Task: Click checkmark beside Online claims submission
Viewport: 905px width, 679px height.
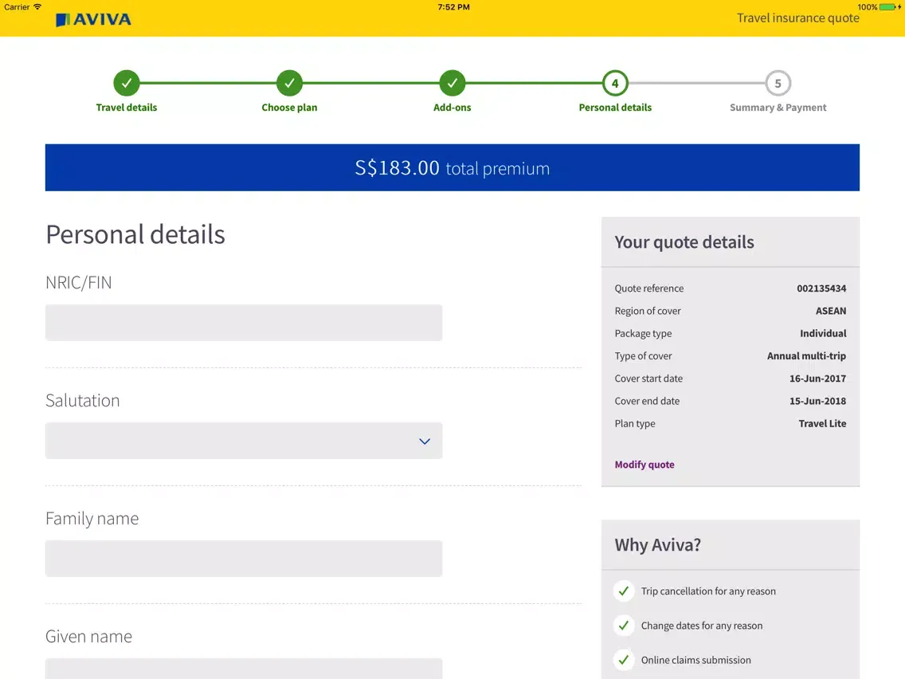Action: pyautogui.click(x=623, y=659)
